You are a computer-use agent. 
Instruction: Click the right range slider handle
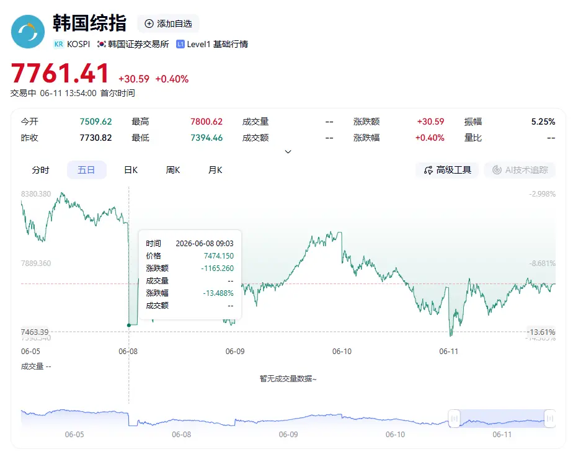(x=550, y=419)
